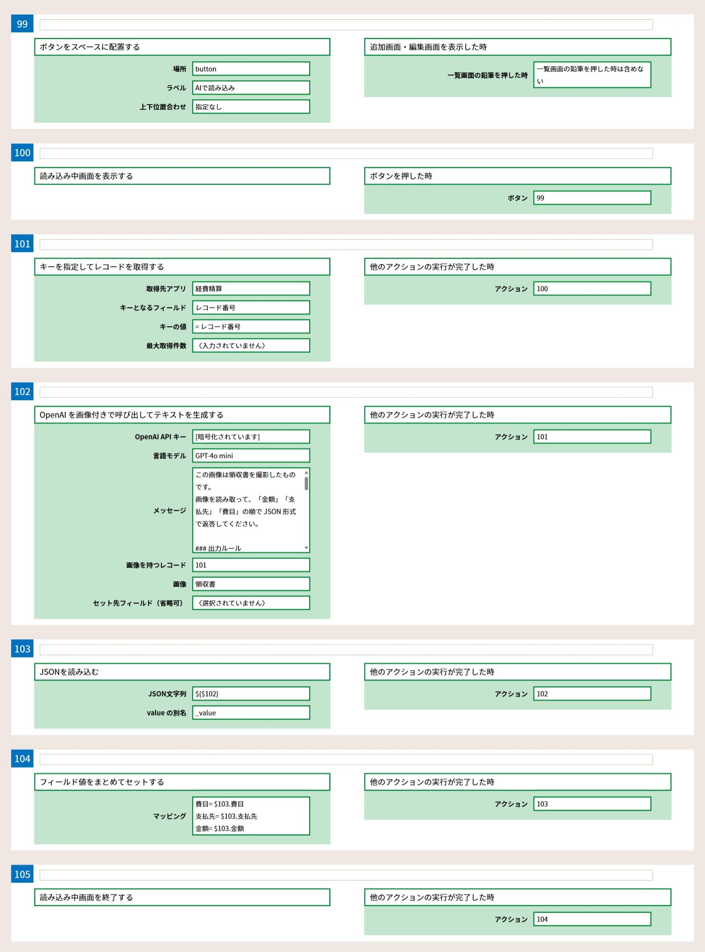
Task: Click the JSON文字列 field containing ${$102}
Action: 250,694
